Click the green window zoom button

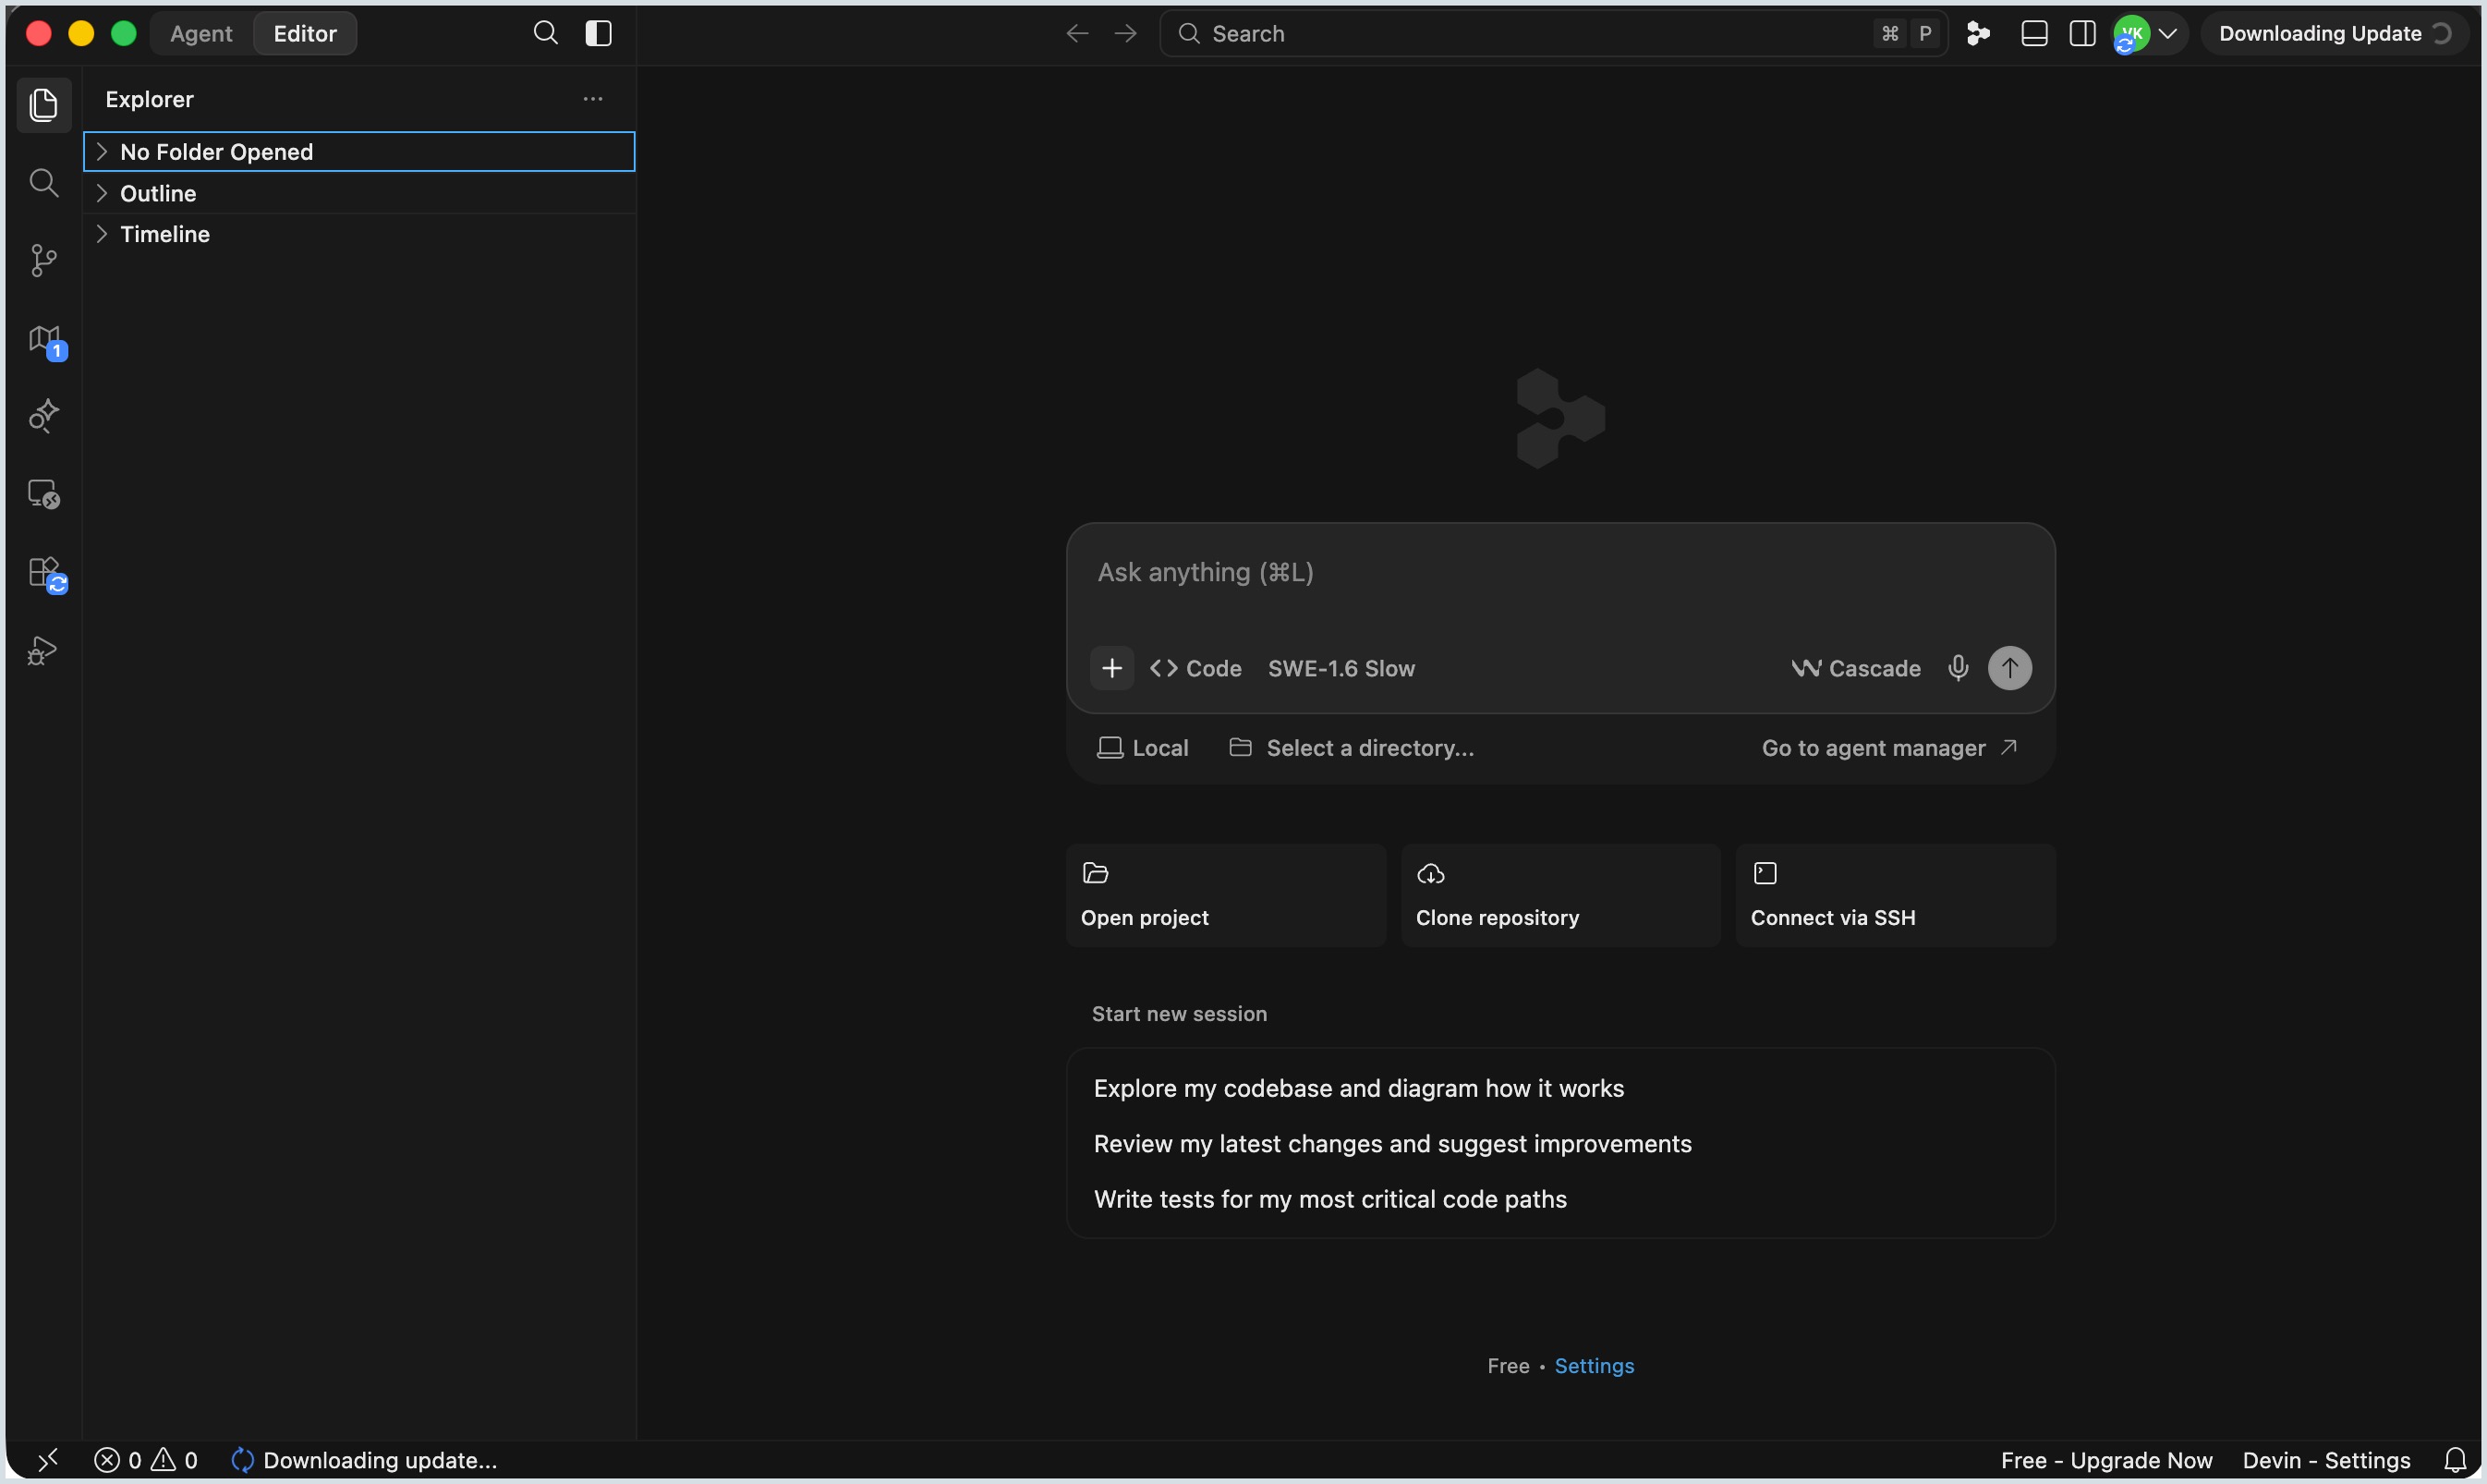tap(123, 33)
